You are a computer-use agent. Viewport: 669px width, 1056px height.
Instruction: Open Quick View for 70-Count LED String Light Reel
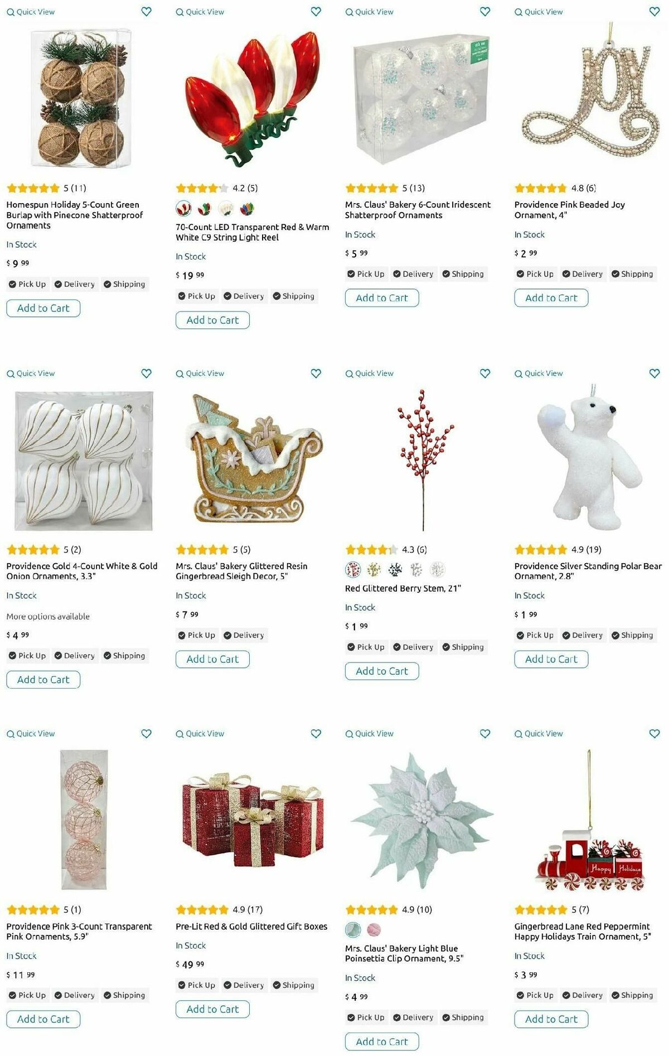point(200,12)
